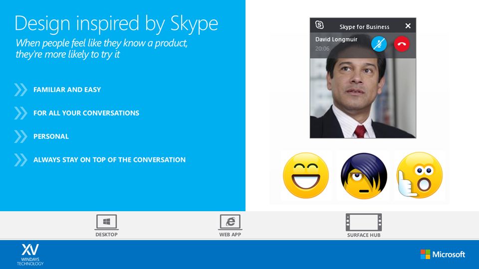This screenshot has width=479, height=269.
Task: Click the laughing smiley emoticon
Action: click(x=306, y=175)
